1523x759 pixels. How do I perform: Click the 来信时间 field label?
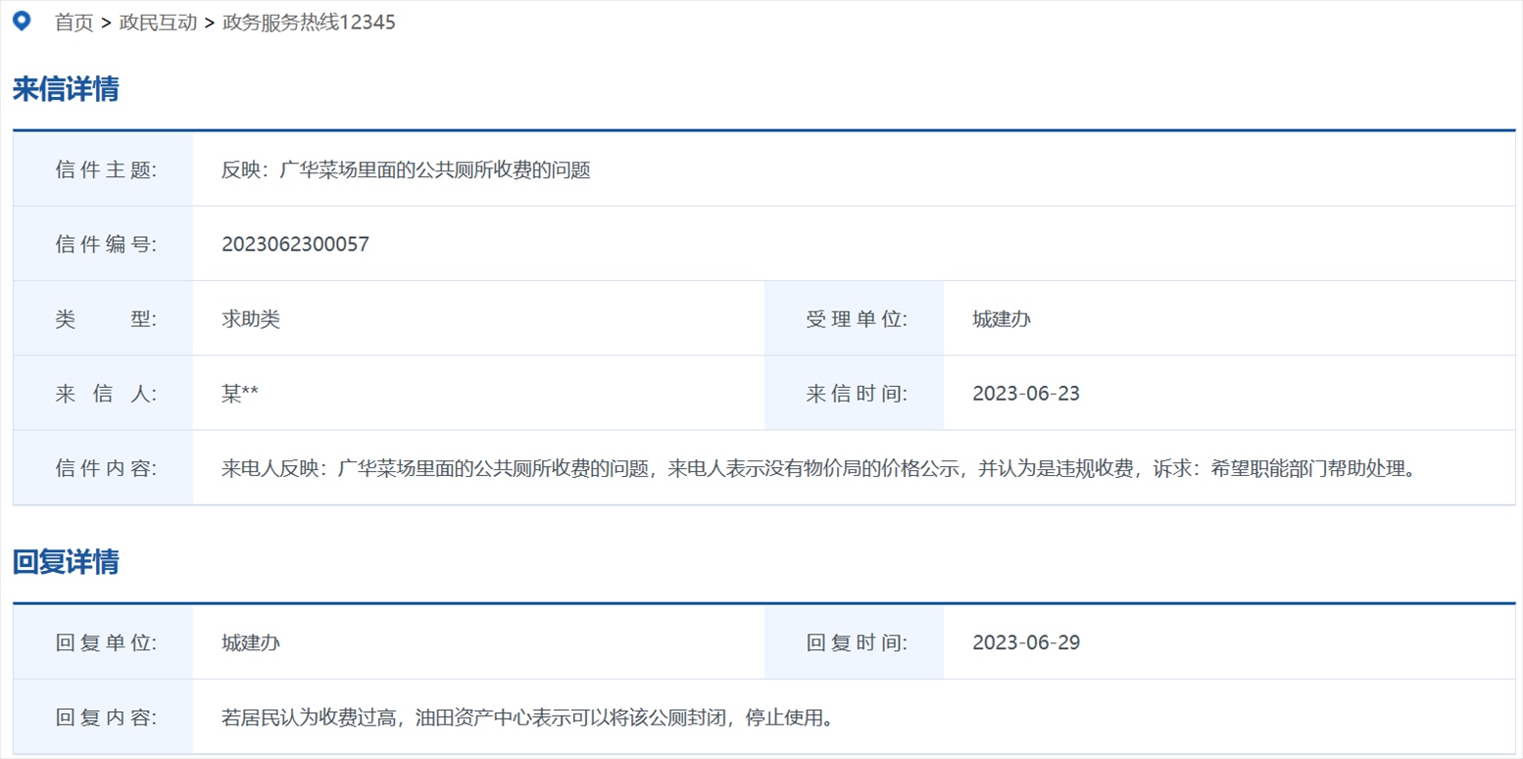856,394
